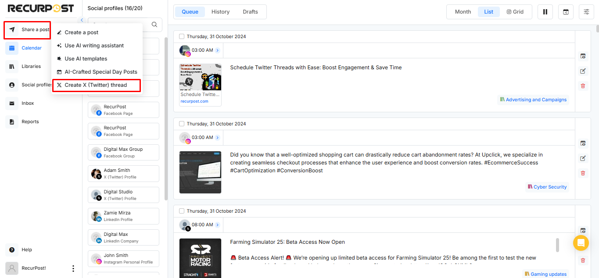Click the Gaming updates library tag
This screenshot has width=599, height=278.
545,274
